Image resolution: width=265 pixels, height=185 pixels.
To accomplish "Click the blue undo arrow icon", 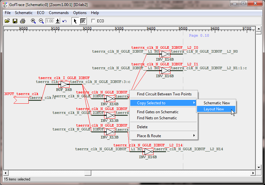I will pyautogui.click(x=64, y=21).
